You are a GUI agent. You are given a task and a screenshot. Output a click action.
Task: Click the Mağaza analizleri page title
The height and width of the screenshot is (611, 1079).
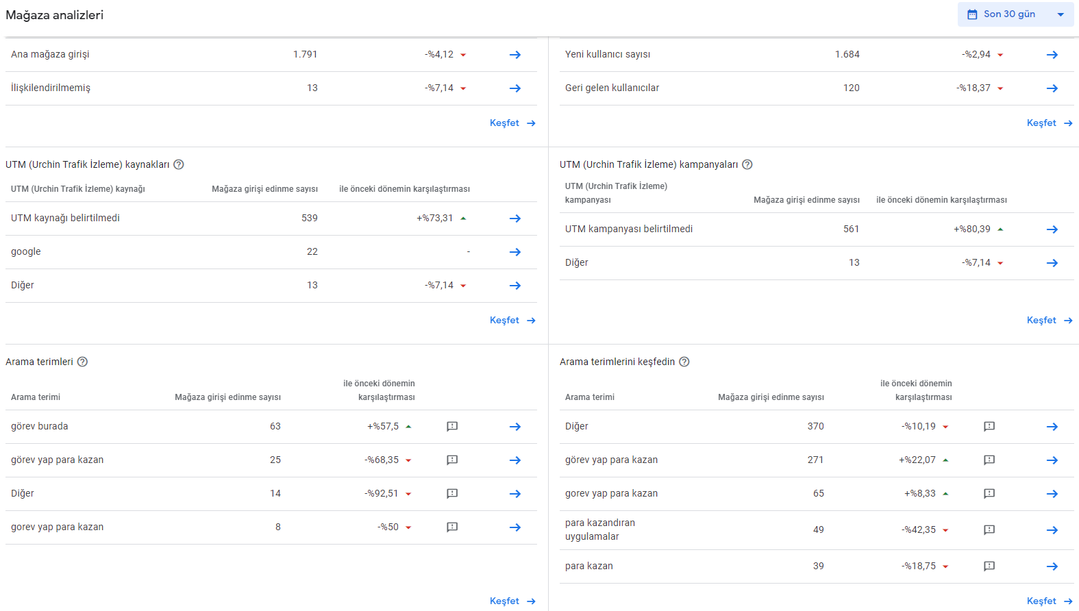(x=55, y=15)
